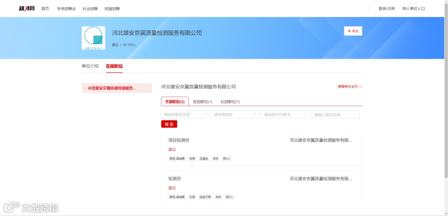Open 校园招聘 navigation item
The width and height of the screenshot is (448, 216).
pos(112,9)
